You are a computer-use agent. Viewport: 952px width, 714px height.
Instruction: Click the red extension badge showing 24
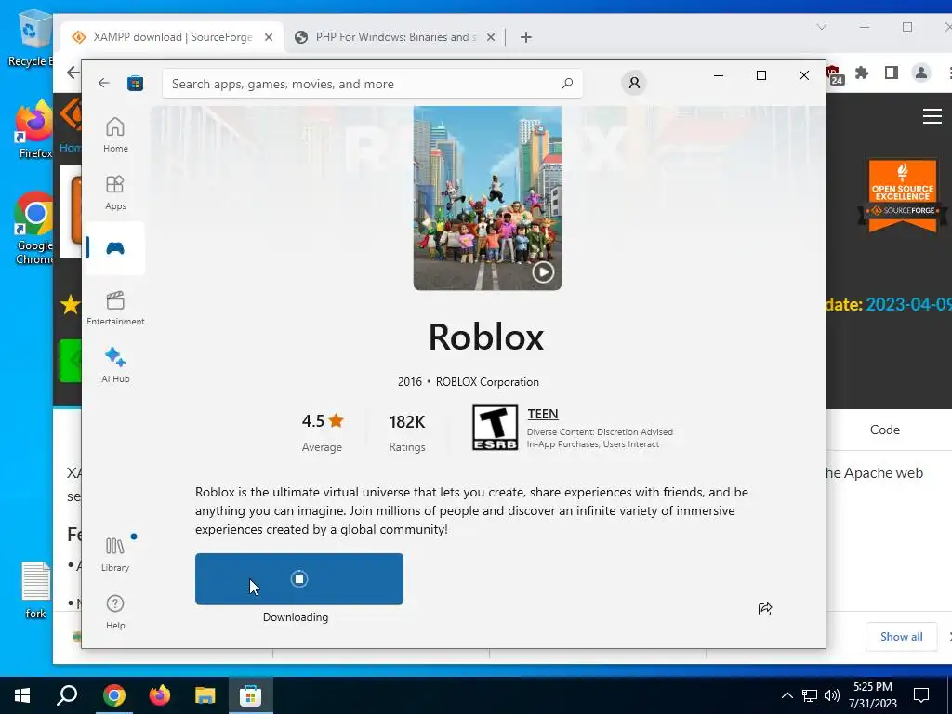pos(836,75)
